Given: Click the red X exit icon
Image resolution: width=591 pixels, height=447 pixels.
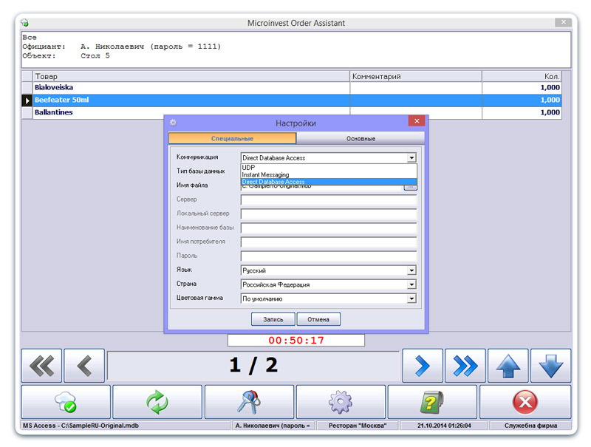Looking at the screenshot, I should click(x=525, y=403).
